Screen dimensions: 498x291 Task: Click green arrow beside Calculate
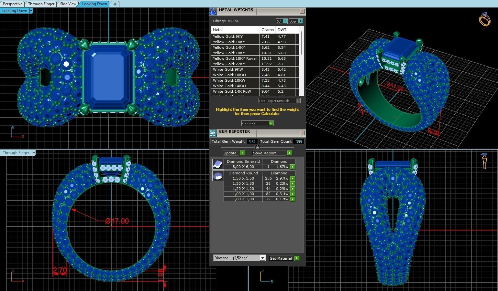click(x=271, y=123)
